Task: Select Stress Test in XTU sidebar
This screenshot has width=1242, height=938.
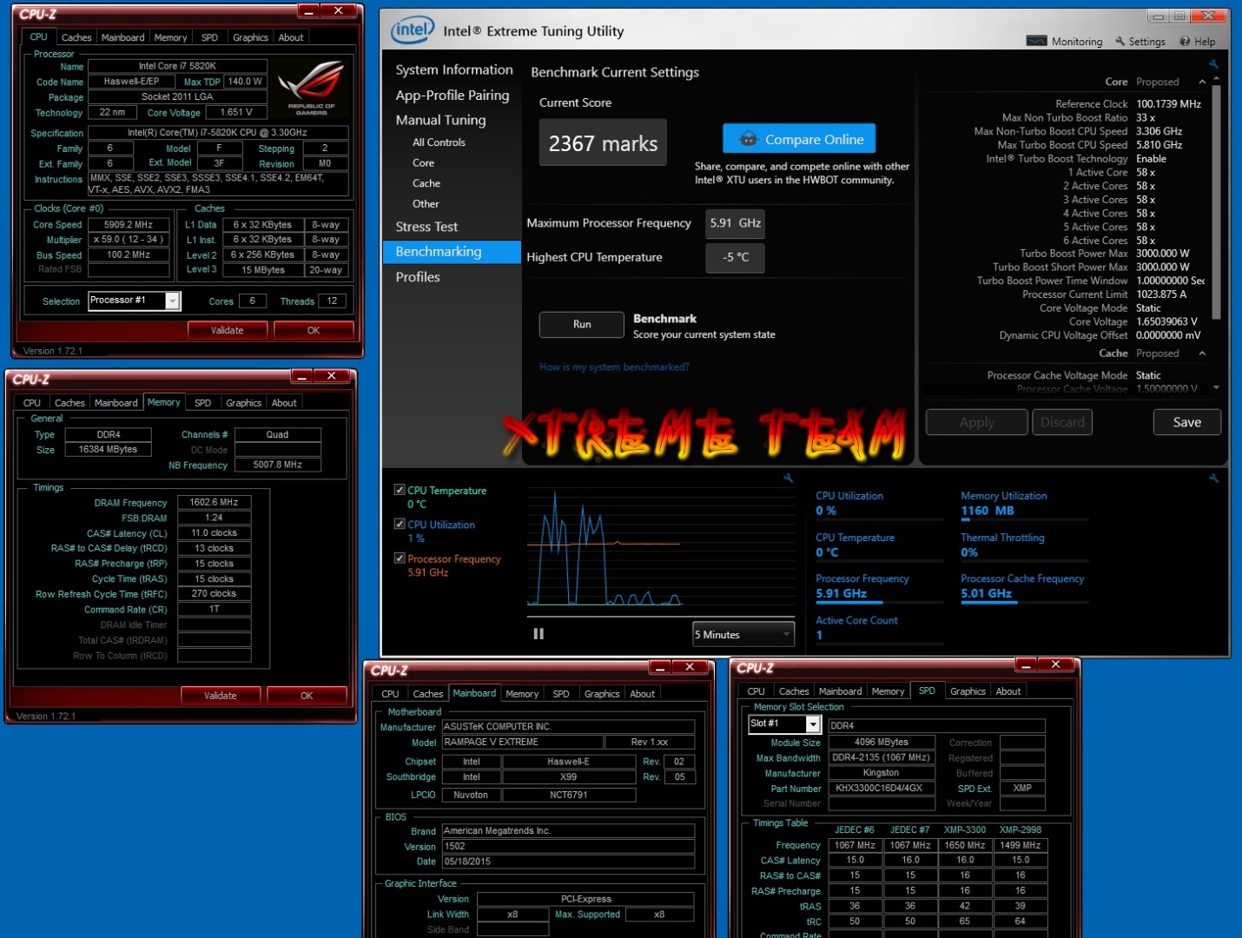Action: [426, 227]
